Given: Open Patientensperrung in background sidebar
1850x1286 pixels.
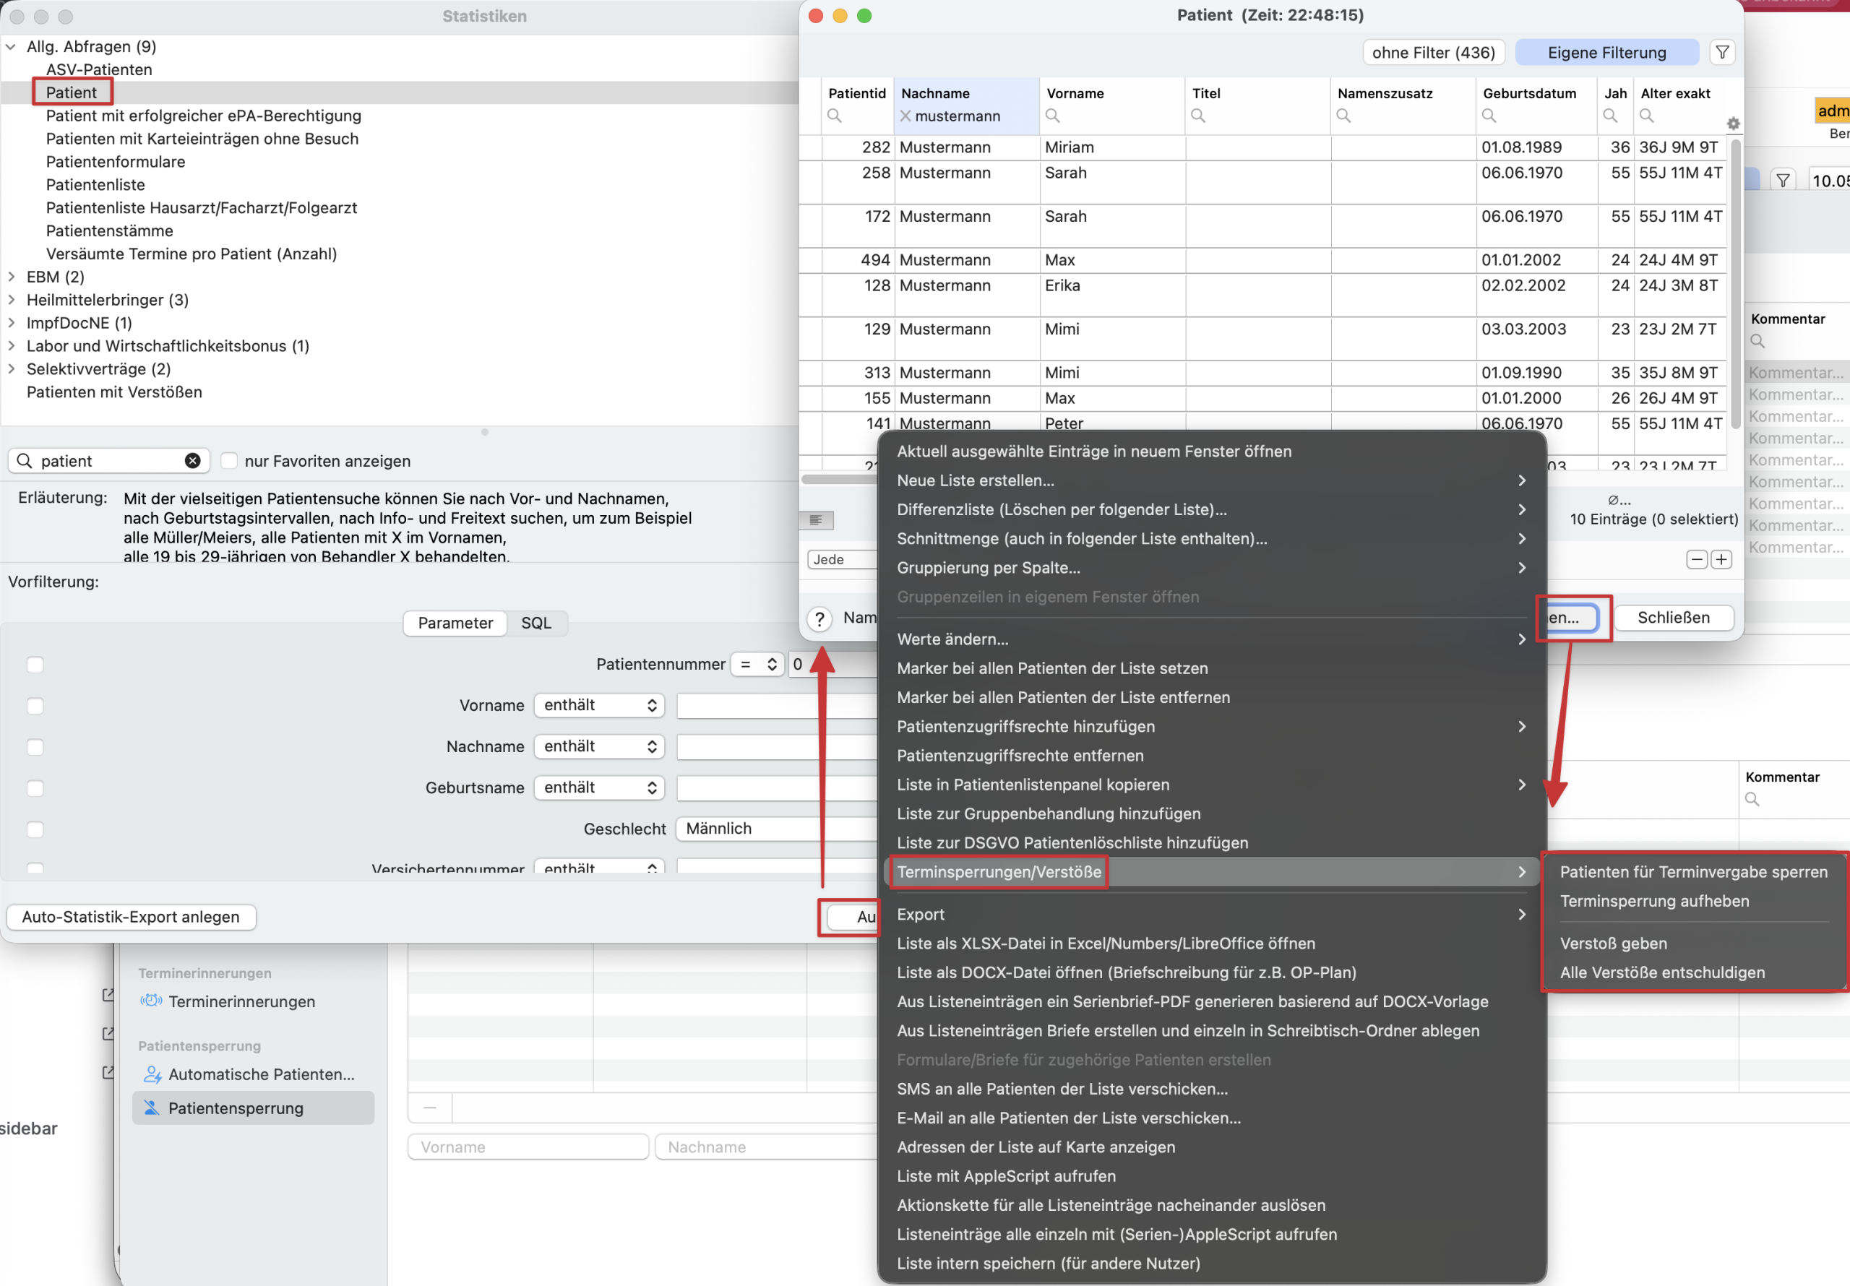Looking at the screenshot, I should click(253, 1108).
